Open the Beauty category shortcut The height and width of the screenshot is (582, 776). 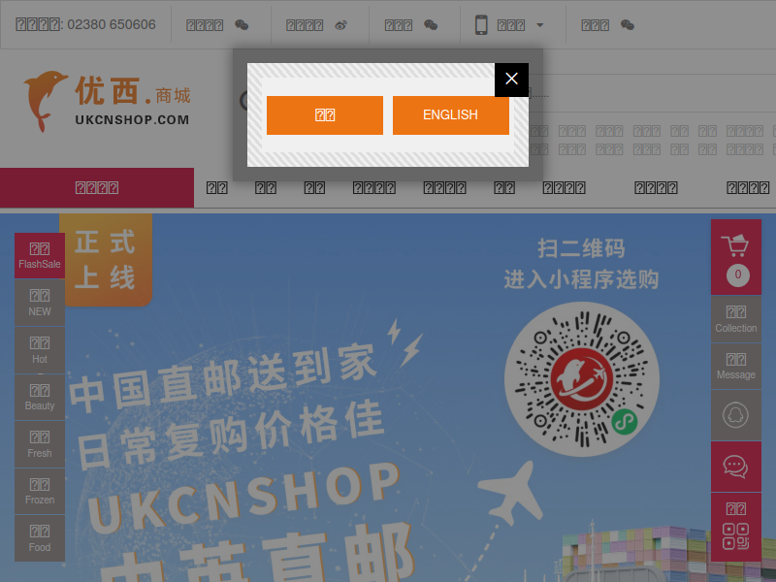40,398
